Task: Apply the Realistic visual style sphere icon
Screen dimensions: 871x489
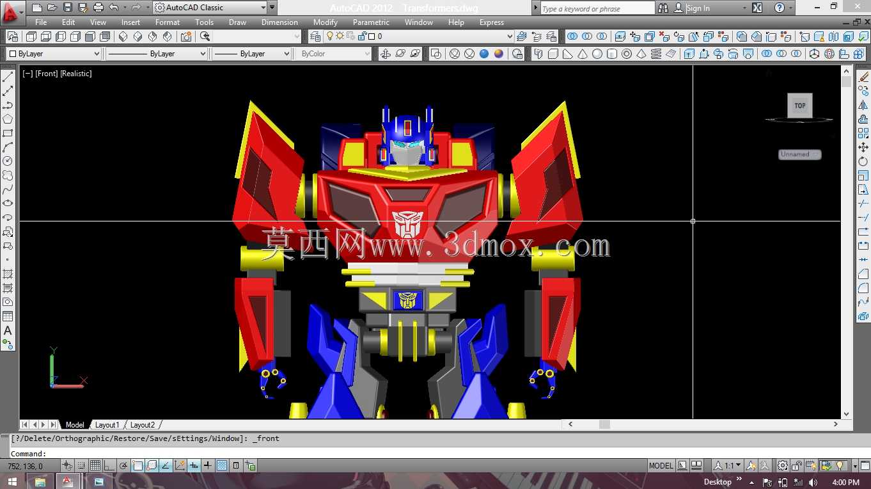Action: tap(484, 54)
